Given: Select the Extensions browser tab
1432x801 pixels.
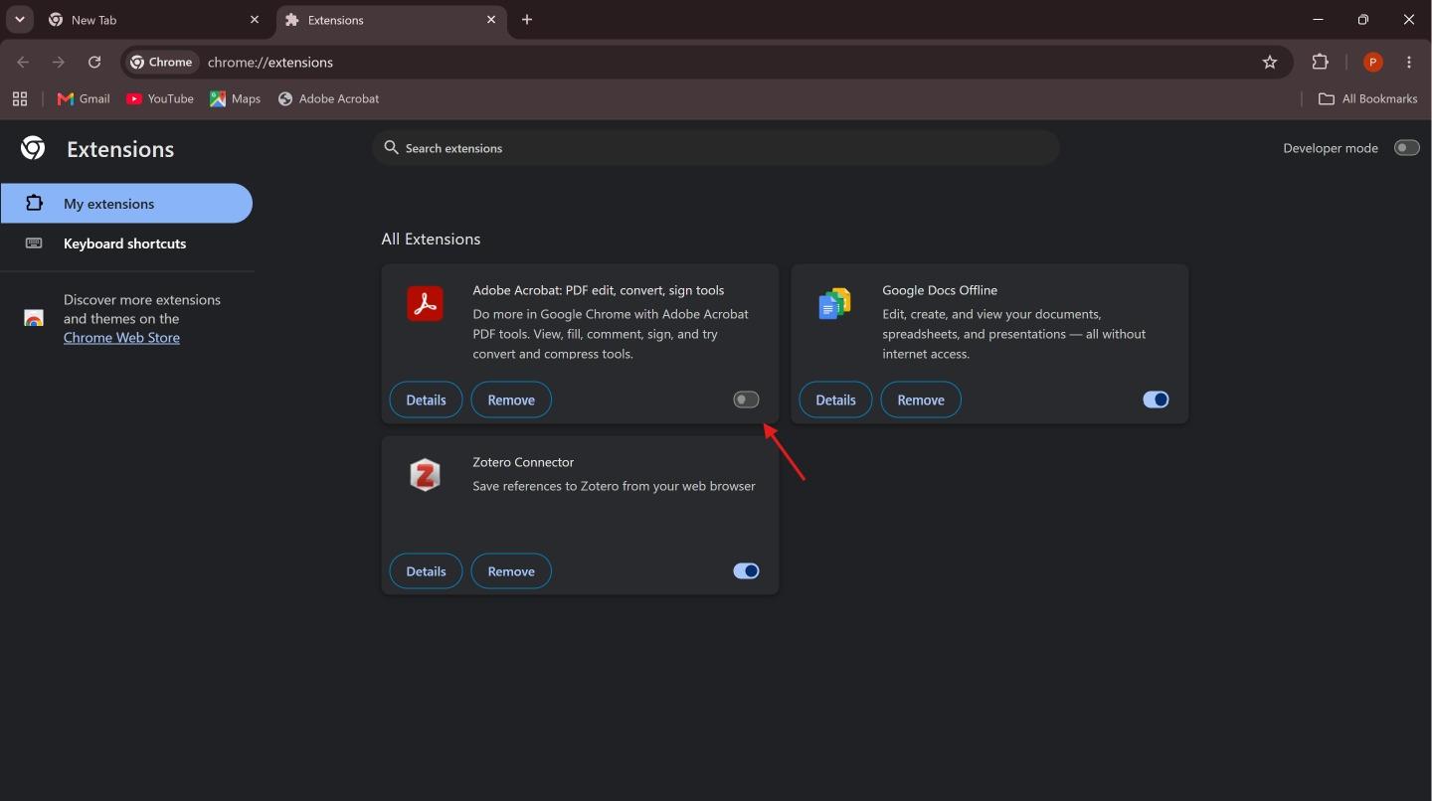Looking at the screenshot, I should [391, 20].
